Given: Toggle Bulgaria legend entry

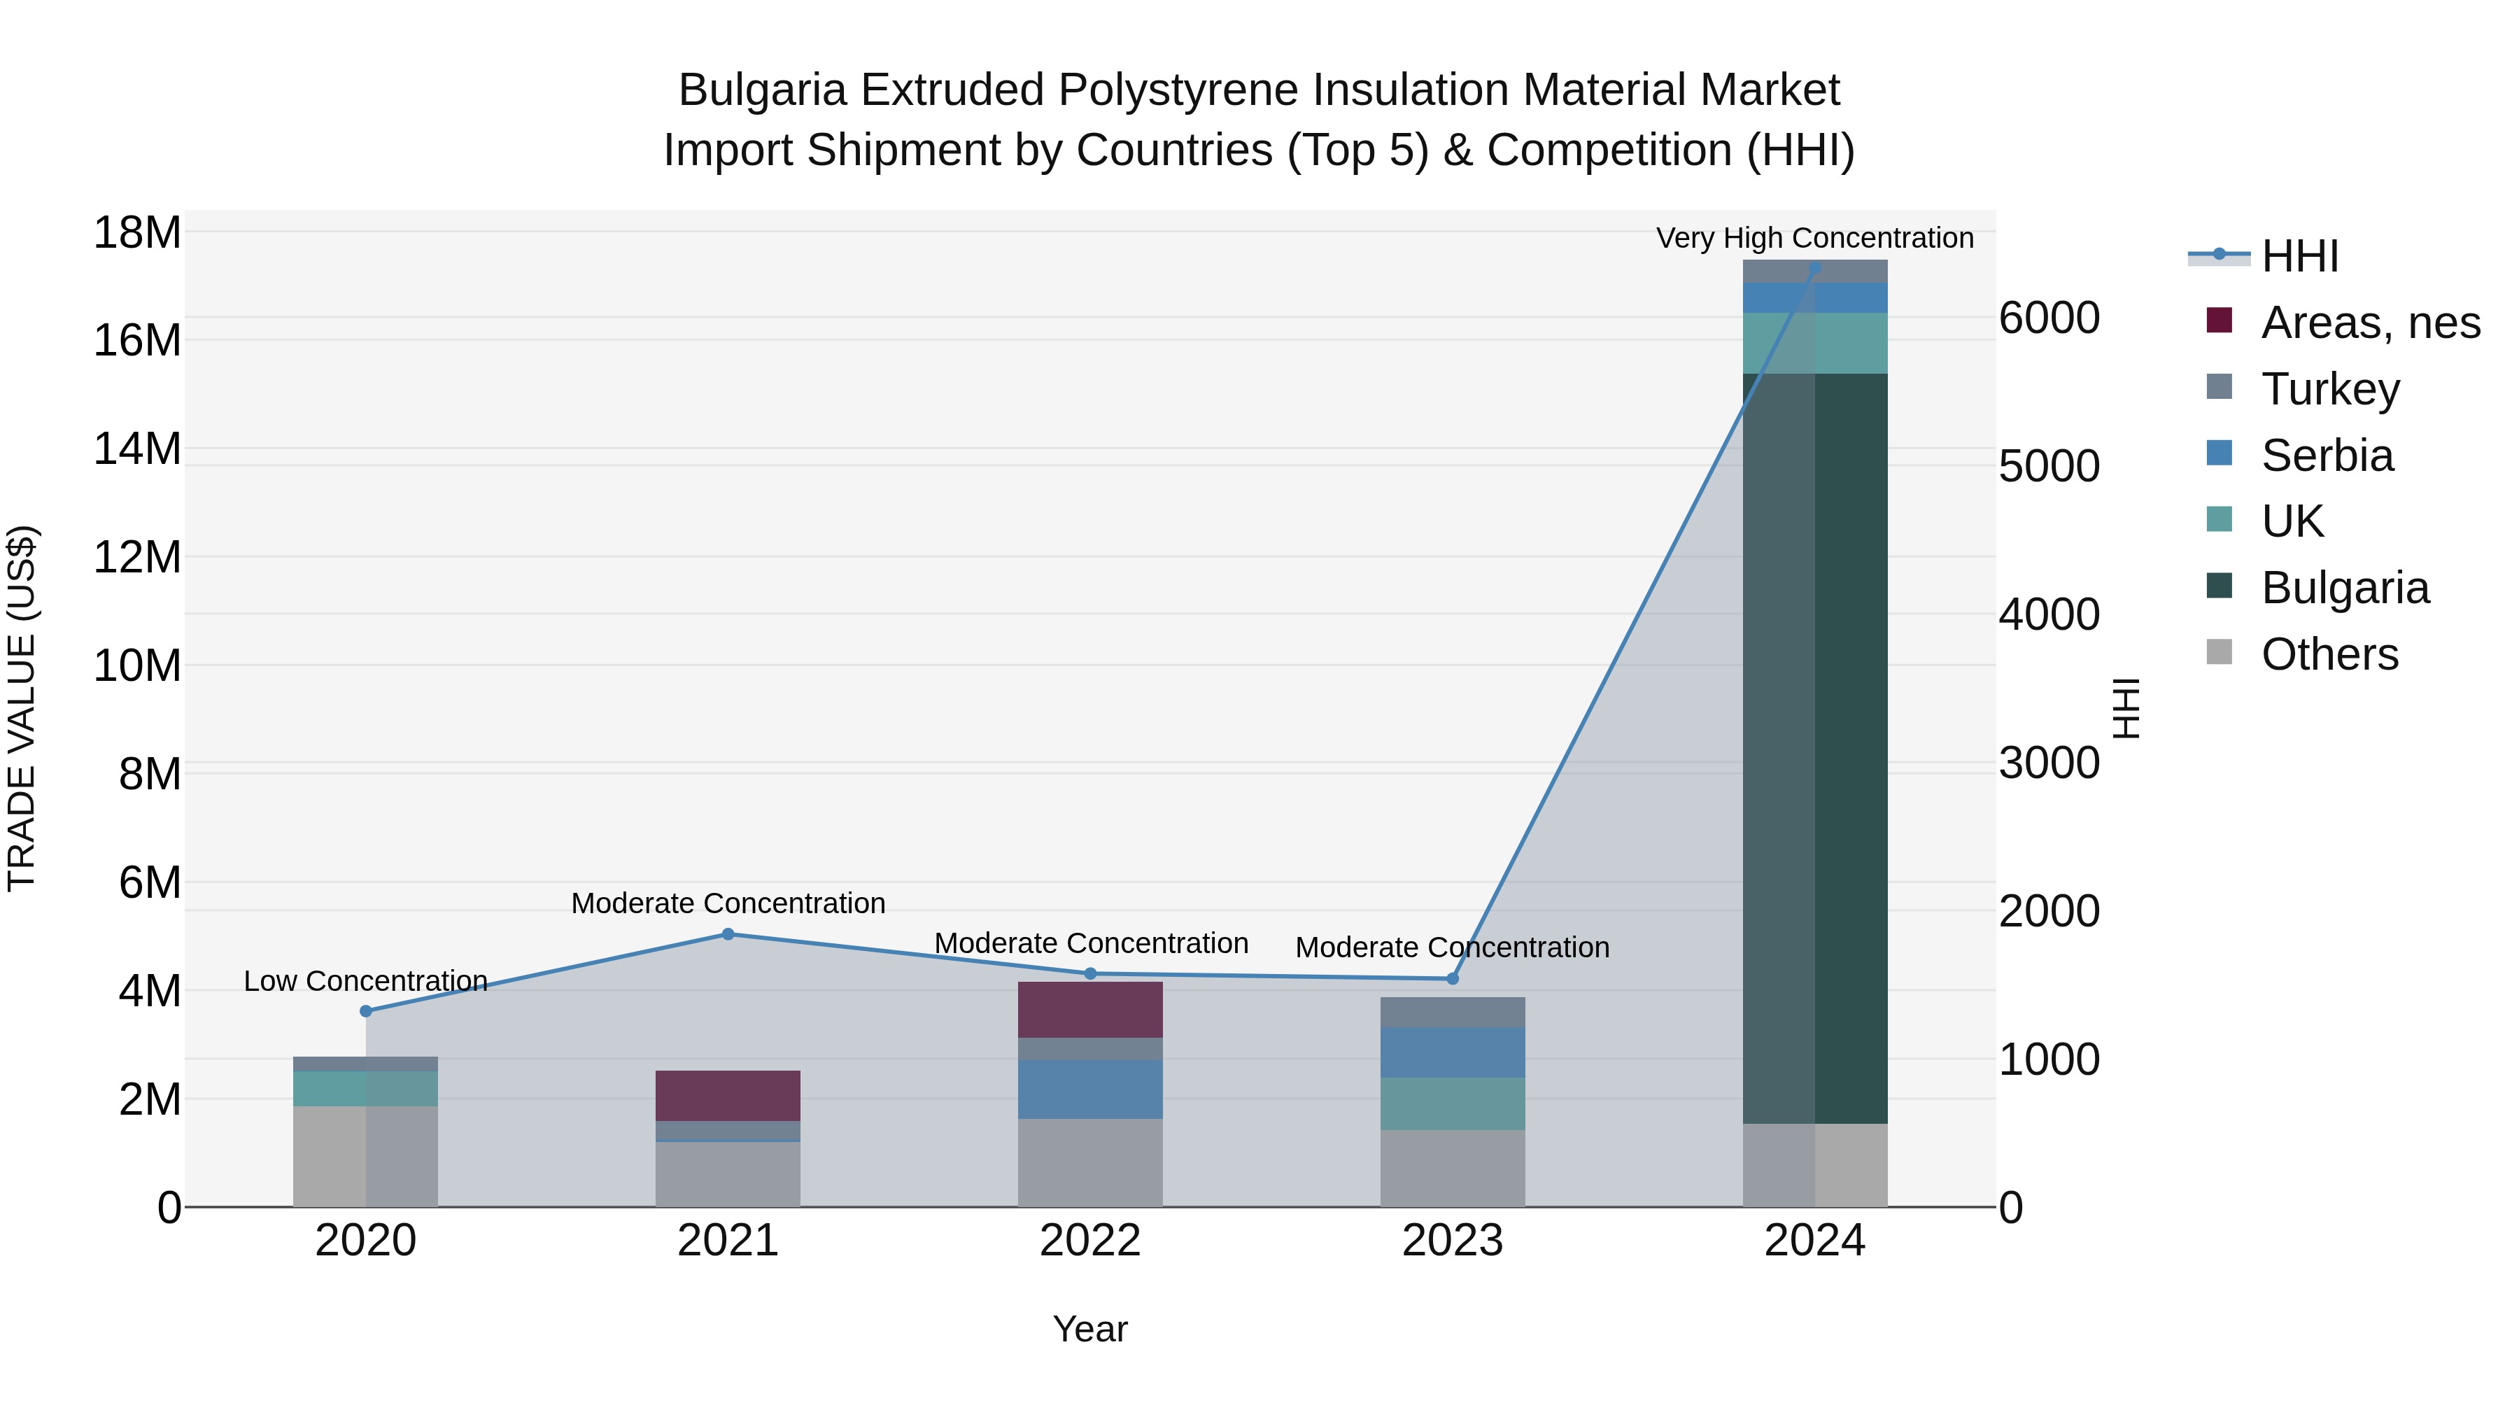Looking at the screenshot, I should (x=2317, y=587).
